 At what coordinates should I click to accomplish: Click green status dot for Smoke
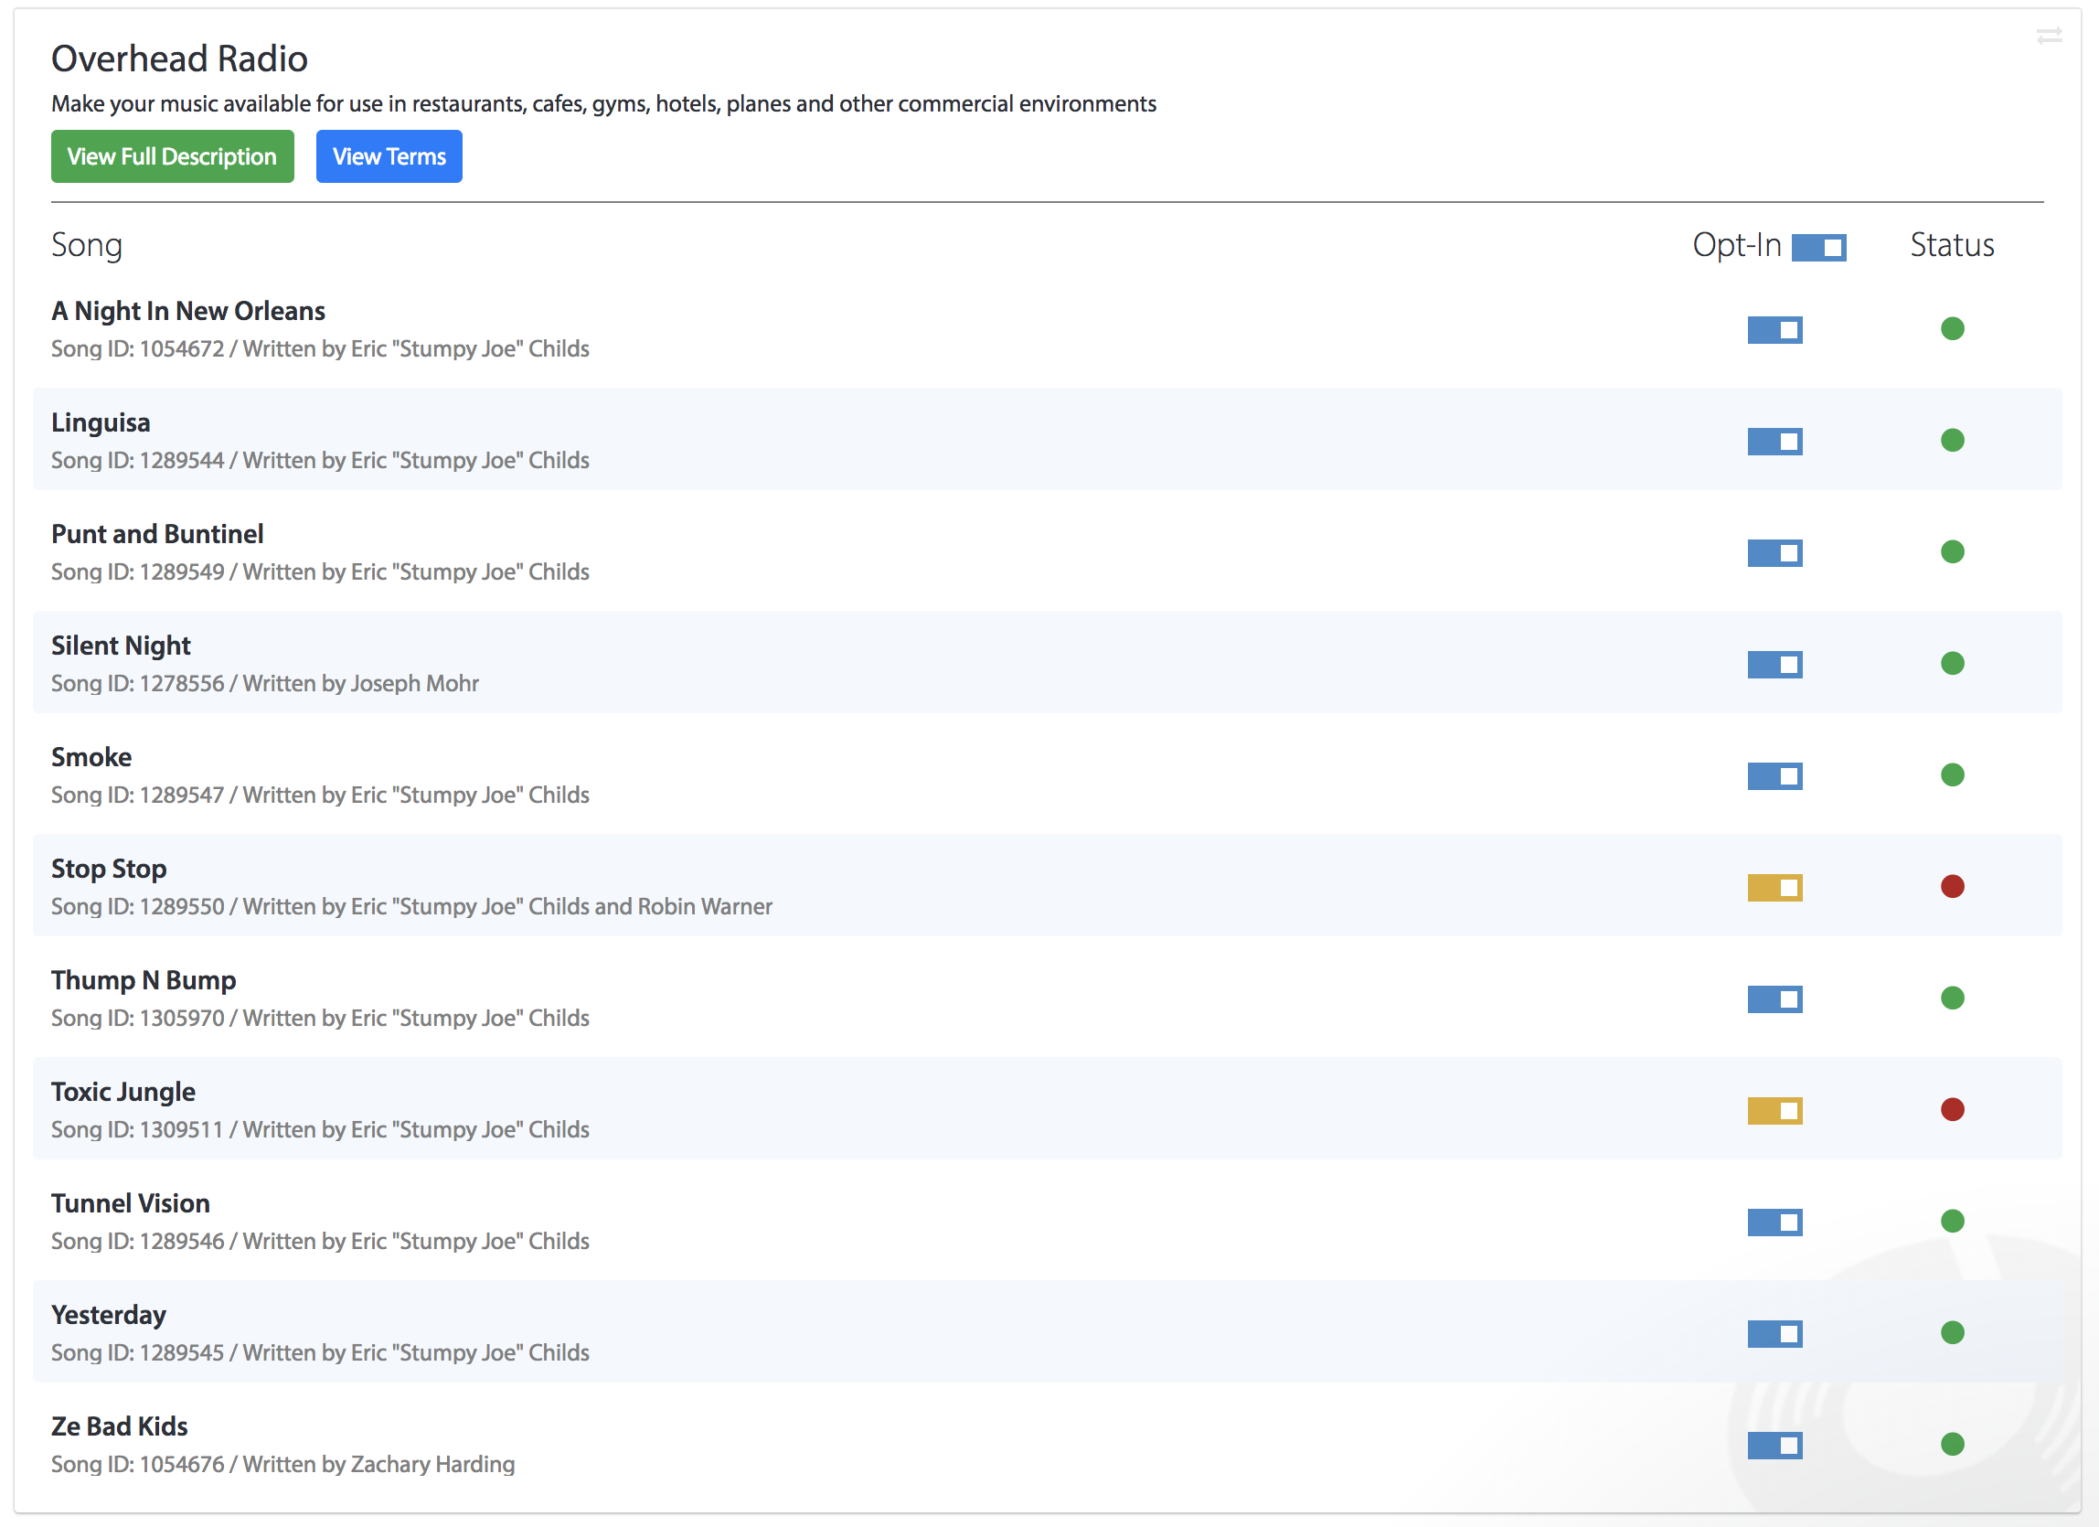tap(1952, 774)
